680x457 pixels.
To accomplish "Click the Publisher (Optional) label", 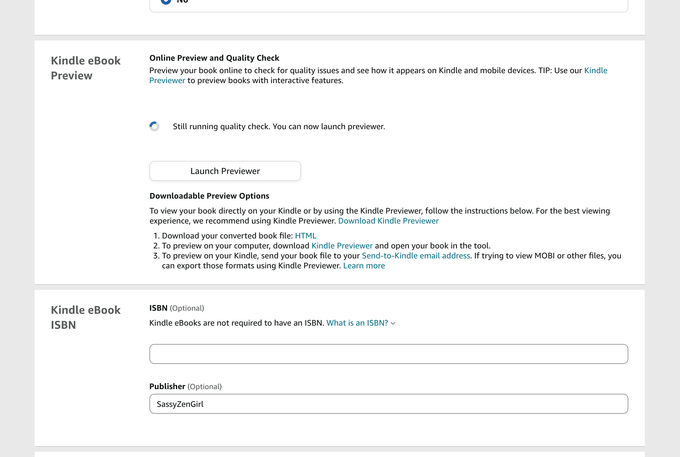I will point(185,386).
